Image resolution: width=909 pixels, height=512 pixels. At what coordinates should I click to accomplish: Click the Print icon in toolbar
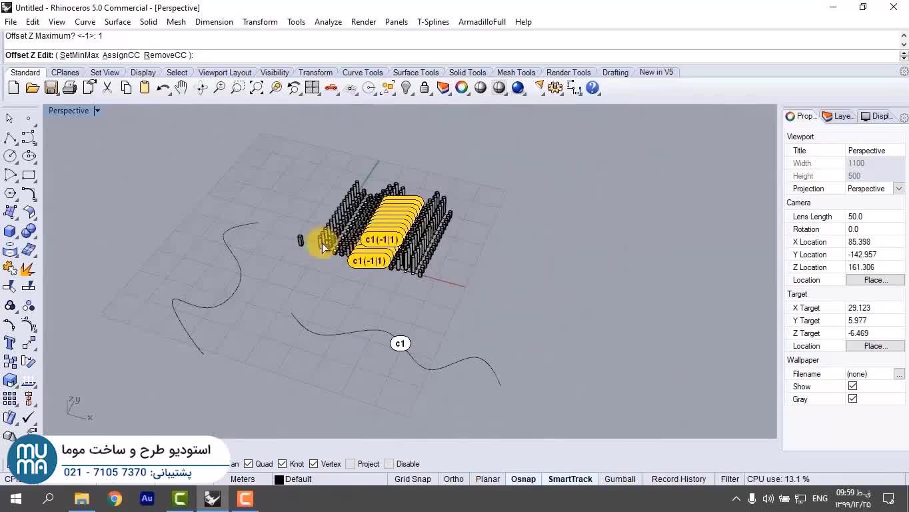click(x=69, y=87)
